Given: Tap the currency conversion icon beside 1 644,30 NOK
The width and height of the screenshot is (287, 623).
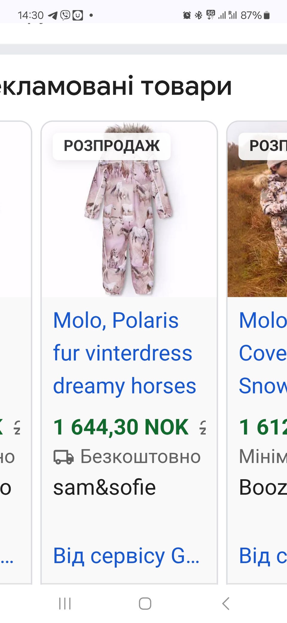Looking at the screenshot, I should (x=203, y=427).
